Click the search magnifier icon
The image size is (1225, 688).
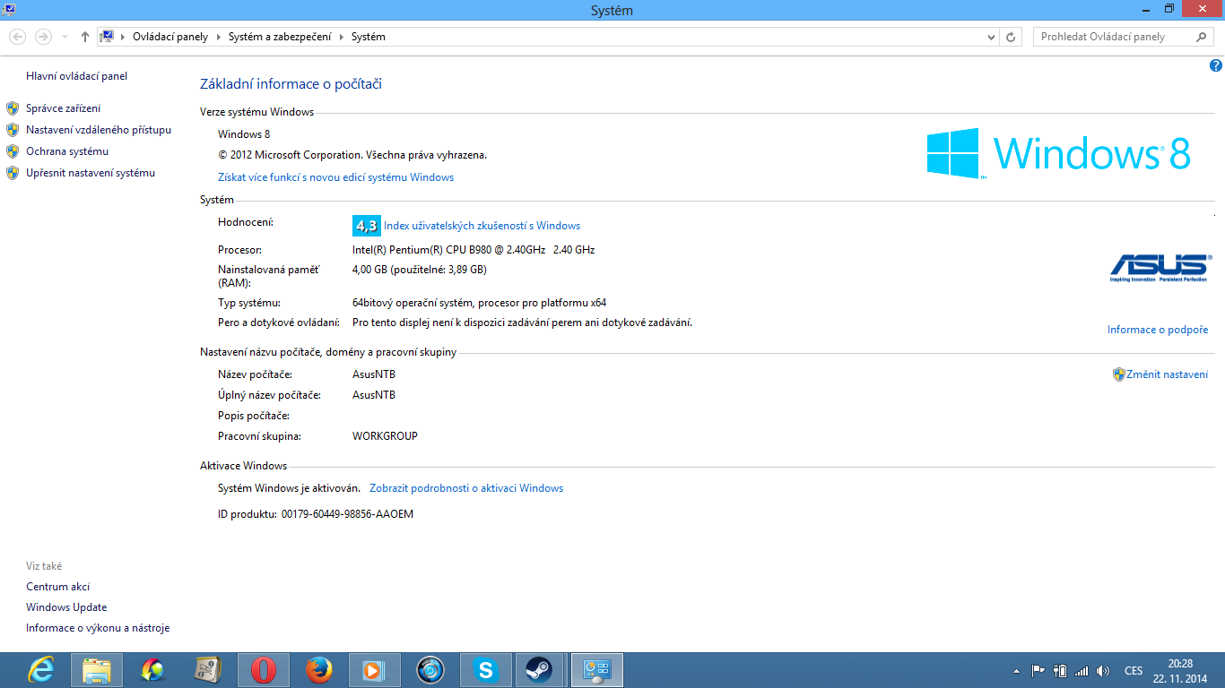1202,37
